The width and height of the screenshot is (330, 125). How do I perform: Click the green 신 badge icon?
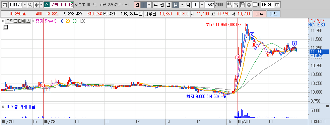click(x=47, y=4)
